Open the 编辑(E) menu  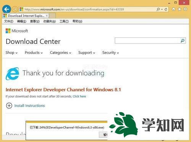tap(22, 21)
